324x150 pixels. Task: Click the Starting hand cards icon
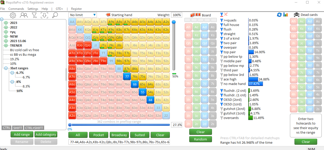click(x=108, y=15)
